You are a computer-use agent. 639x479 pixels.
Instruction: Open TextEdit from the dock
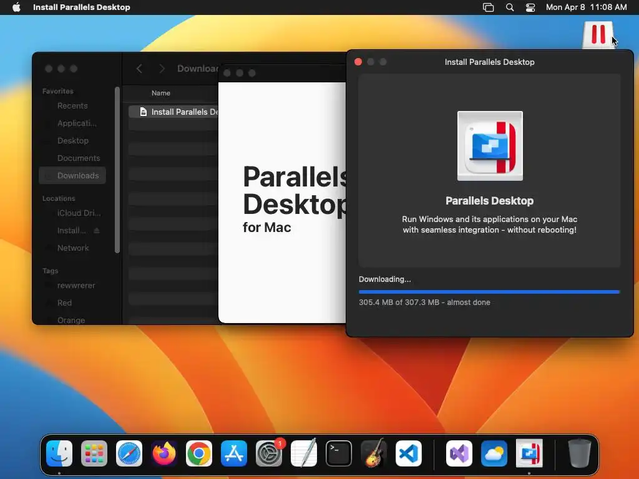tap(304, 453)
